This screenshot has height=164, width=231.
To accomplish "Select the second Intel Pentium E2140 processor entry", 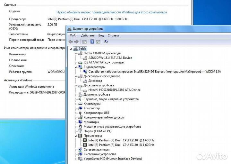I will coord(121,145).
